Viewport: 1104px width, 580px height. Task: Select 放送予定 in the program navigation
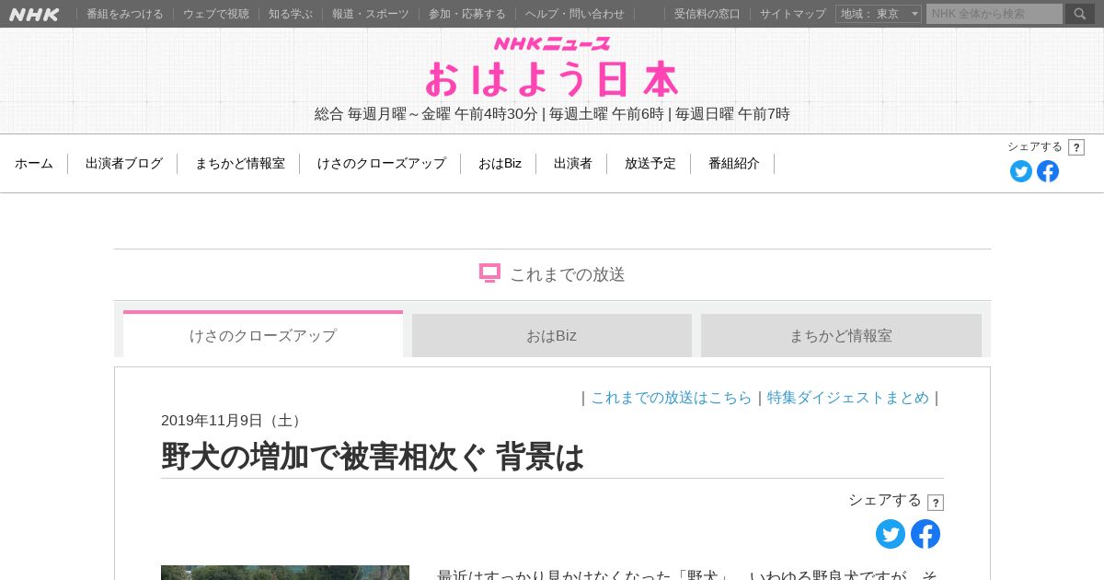[x=650, y=164]
